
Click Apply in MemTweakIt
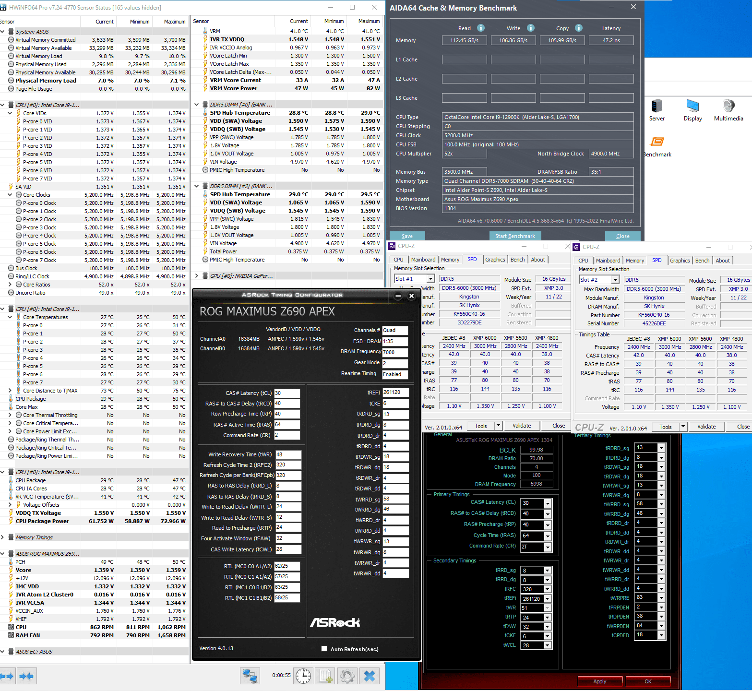(x=600, y=681)
